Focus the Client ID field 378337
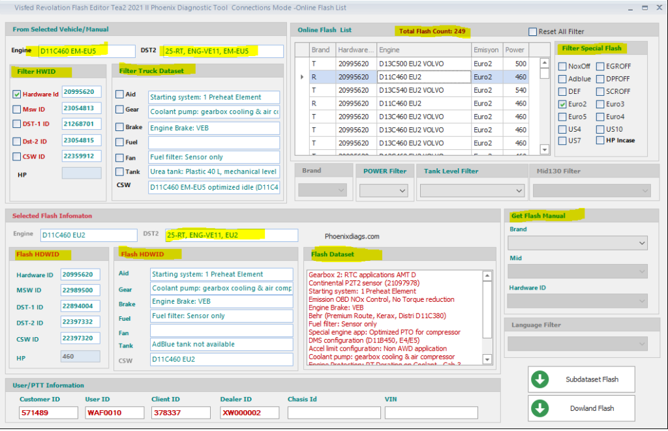Image resolution: width=668 pixels, height=431 pixels. tap(181, 413)
